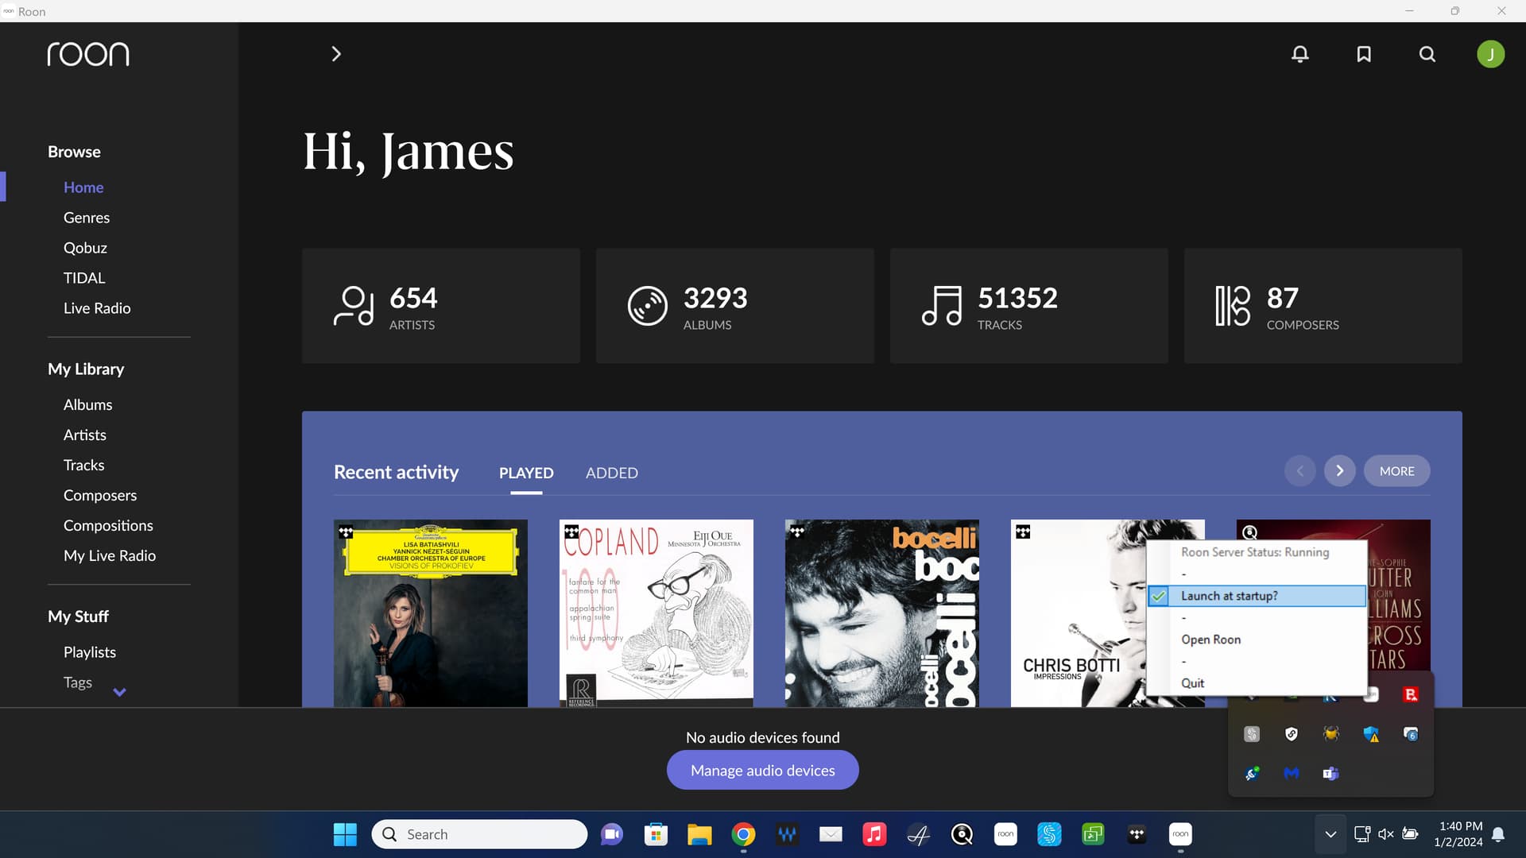Open Tags under My Stuff
1526x858 pixels.
point(78,682)
